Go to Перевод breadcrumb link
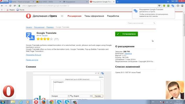Viewport: 185px width, 104px height. (x=50, y=27)
